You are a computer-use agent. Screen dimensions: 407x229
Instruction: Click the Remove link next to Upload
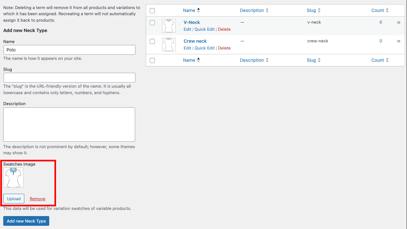(x=37, y=199)
